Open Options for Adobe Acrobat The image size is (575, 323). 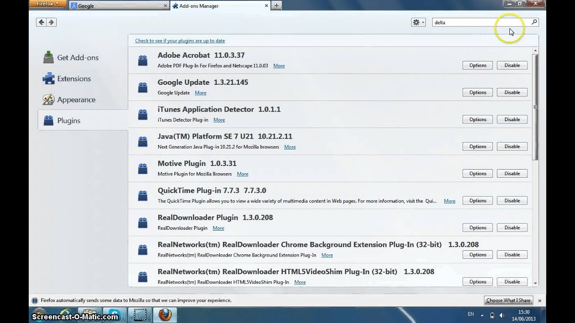pos(478,65)
